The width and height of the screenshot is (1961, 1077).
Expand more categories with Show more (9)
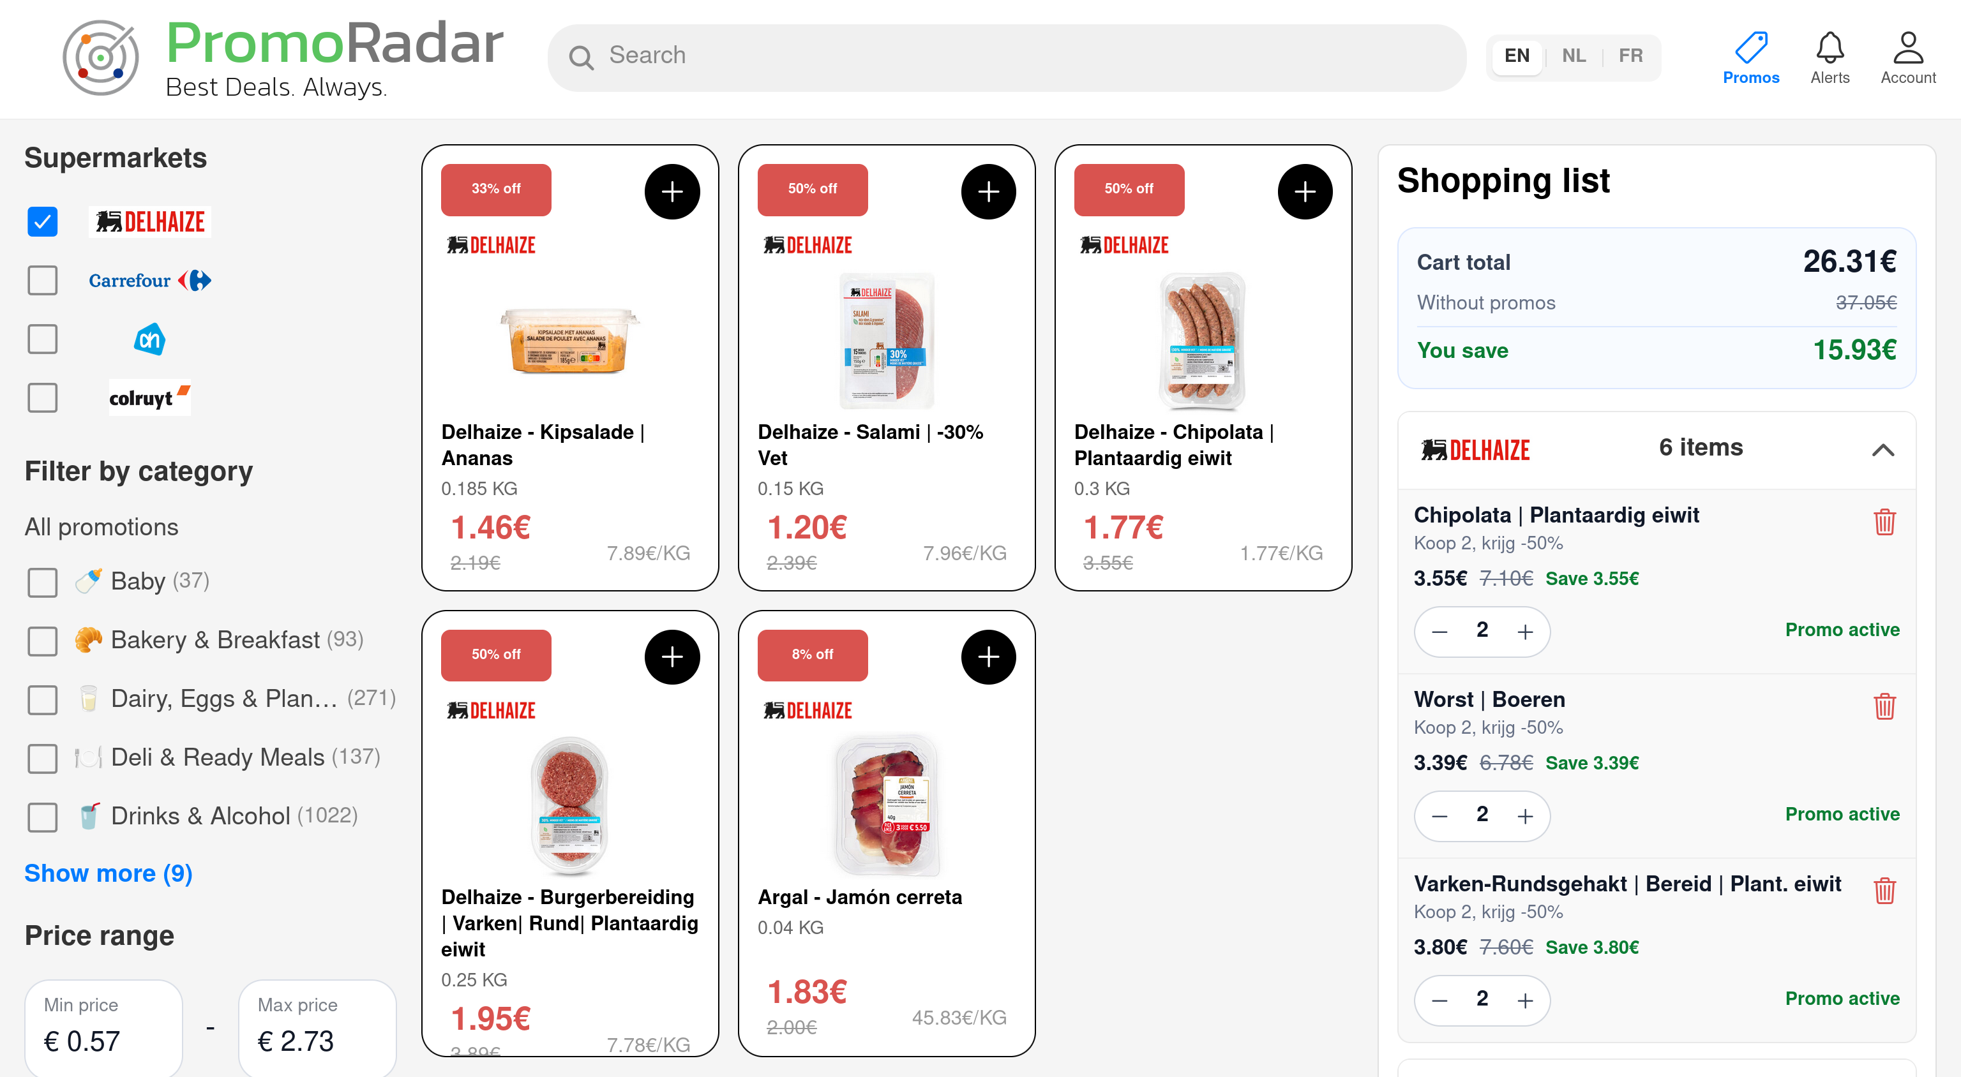(107, 873)
